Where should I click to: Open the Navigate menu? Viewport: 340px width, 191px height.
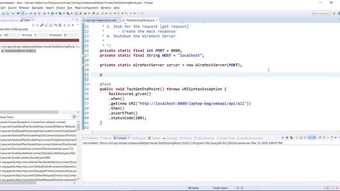point(38,7)
